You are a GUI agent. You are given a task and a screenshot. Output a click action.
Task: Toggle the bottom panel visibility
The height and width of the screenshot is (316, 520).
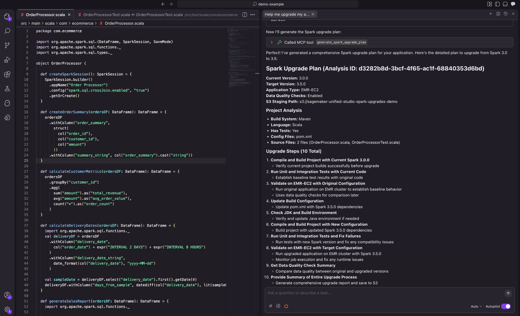[x=505, y=4]
